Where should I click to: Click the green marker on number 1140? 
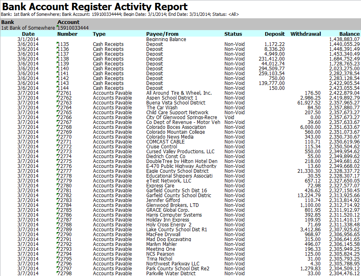58,67
